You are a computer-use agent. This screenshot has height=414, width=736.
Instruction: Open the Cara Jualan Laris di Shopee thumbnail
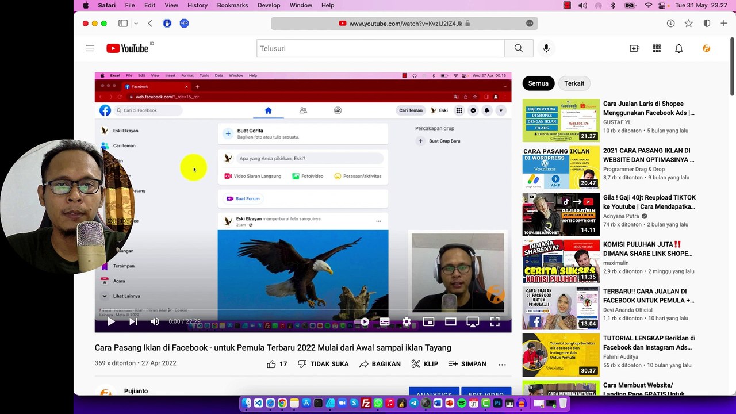(x=561, y=121)
